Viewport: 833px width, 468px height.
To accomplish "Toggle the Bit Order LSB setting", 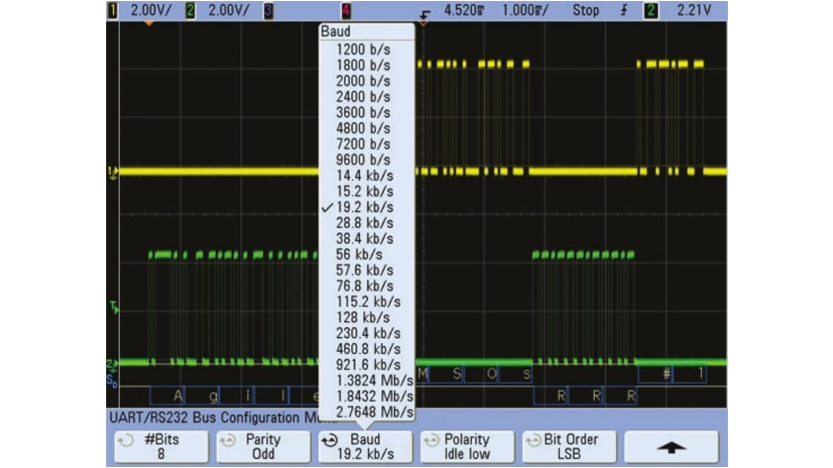I will [569, 446].
